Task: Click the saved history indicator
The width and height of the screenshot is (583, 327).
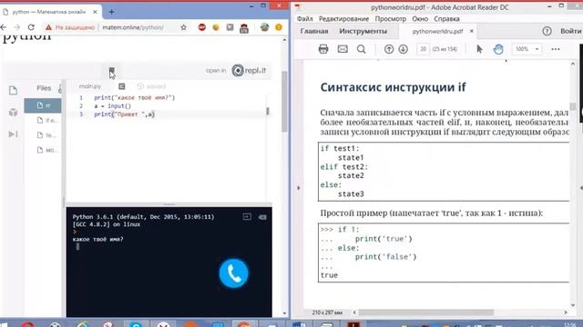Action: click(x=151, y=86)
